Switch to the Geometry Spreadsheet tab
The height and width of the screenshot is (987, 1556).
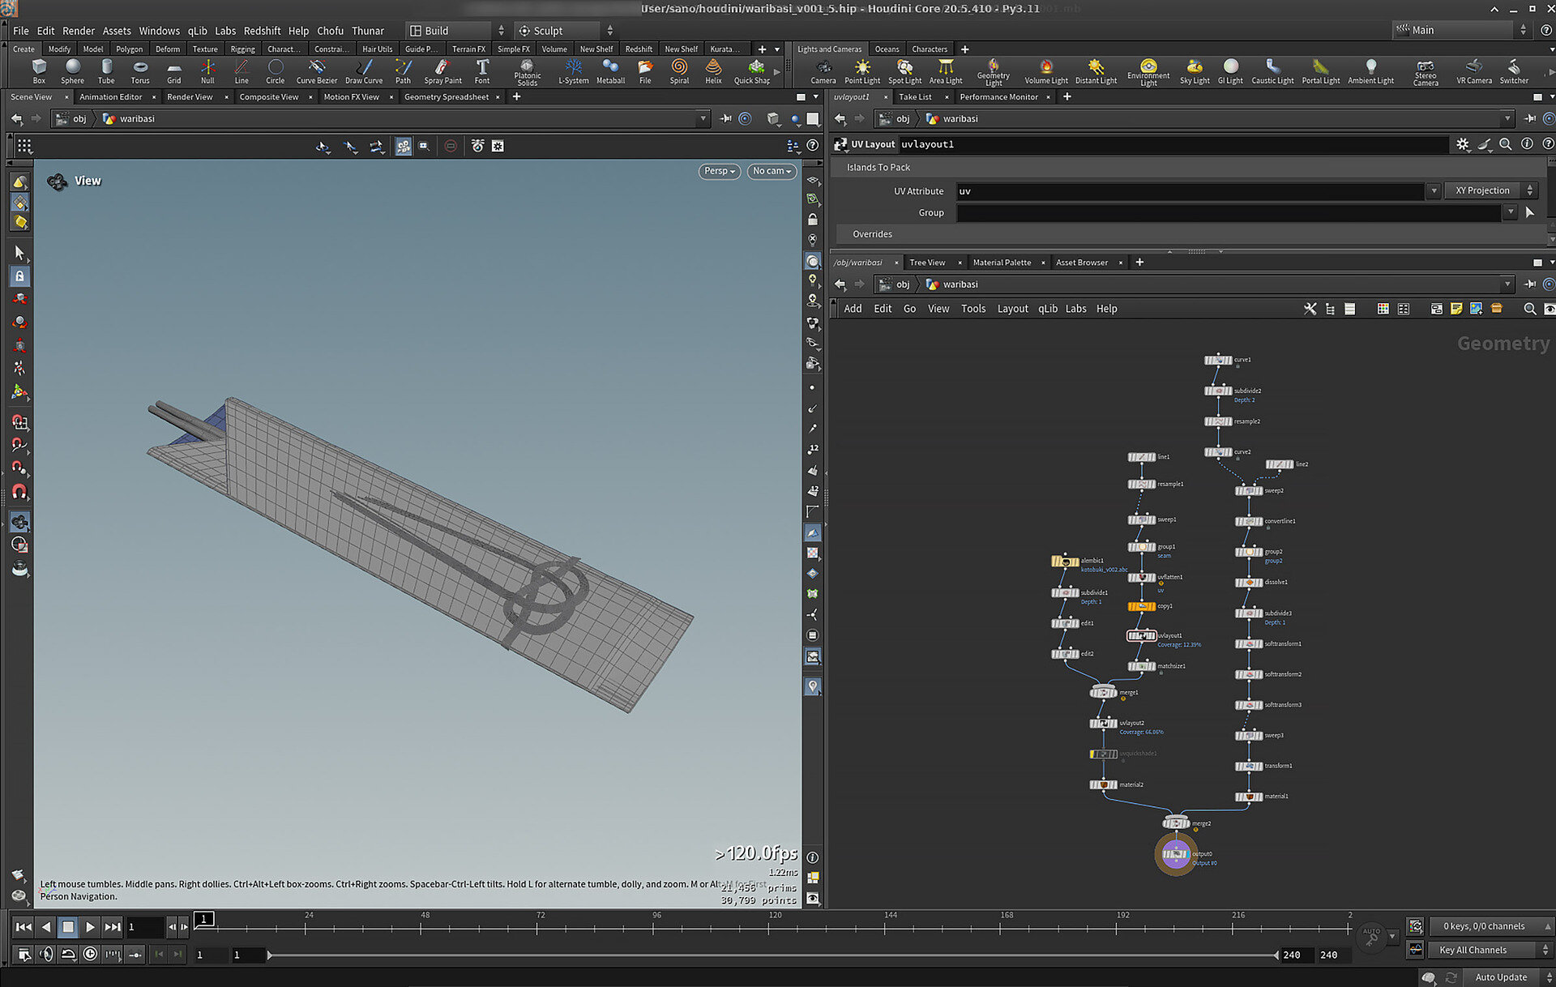click(x=446, y=97)
